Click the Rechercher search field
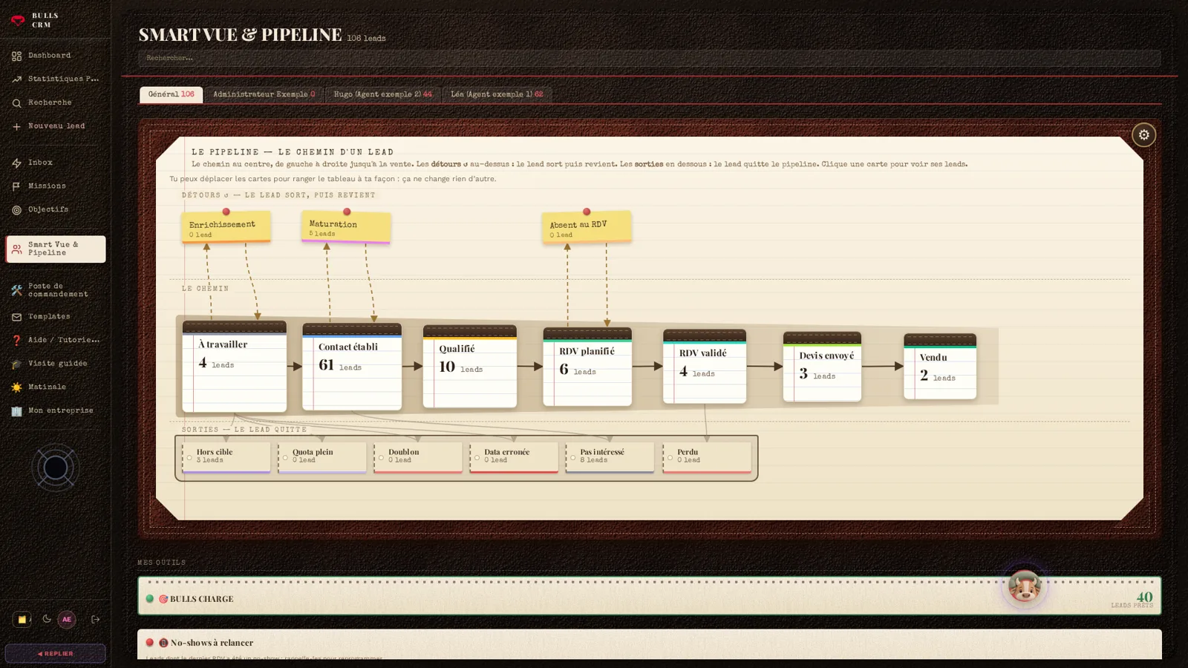 click(x=649, y=58)
